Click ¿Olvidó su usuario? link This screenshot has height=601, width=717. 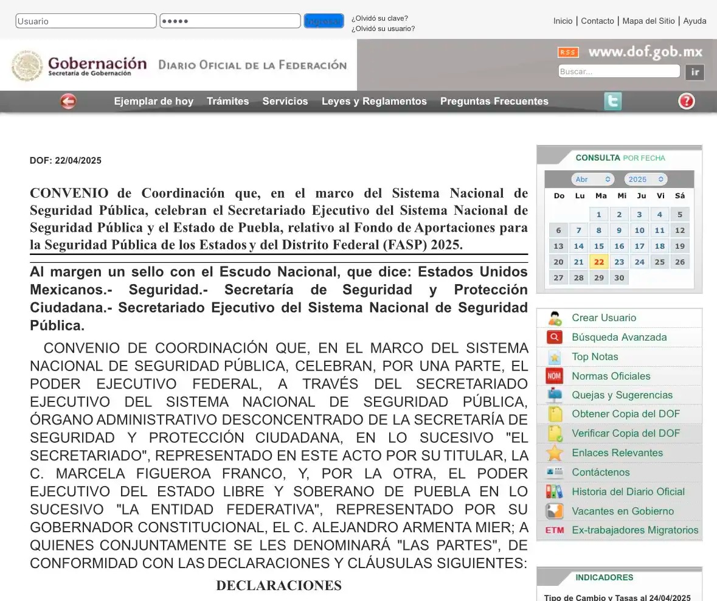(383, 29)
